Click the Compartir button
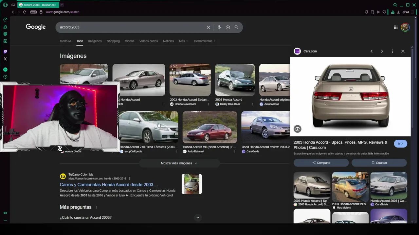The width and height of the screenshot is (419, 235). click(x=321, y=163)
